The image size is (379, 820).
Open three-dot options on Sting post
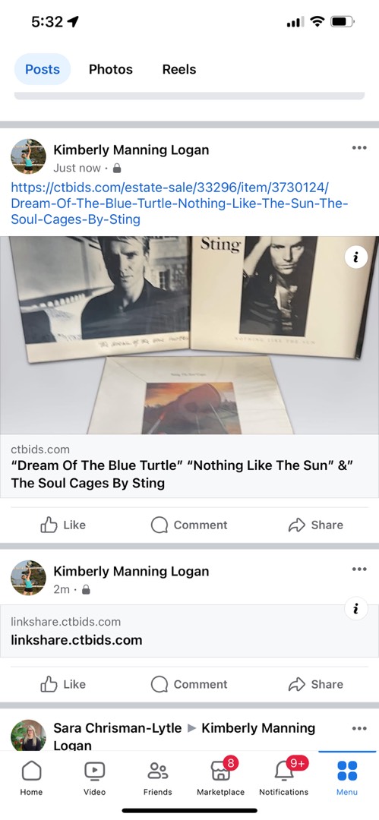point(359,148)
